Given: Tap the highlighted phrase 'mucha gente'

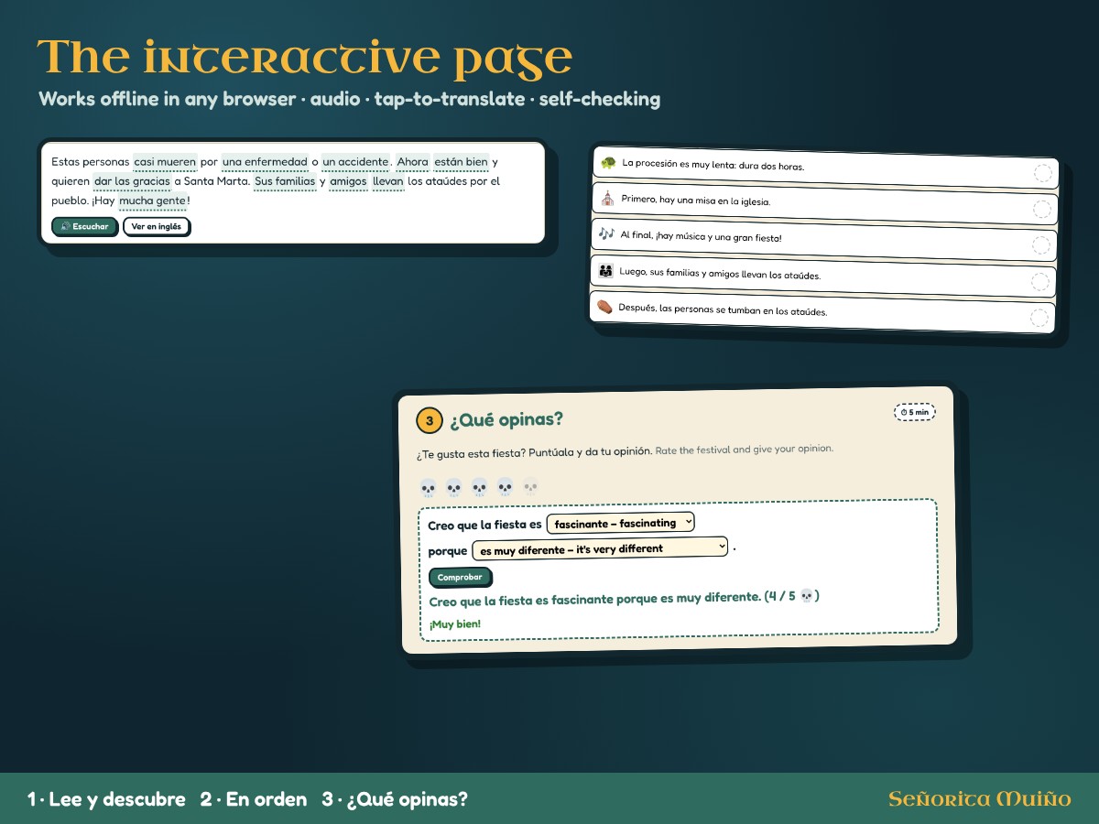Looking at the screenshot, I should 152,201.
